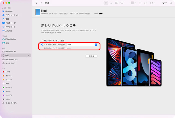Switch Finder to column view

tap(117, 3)
